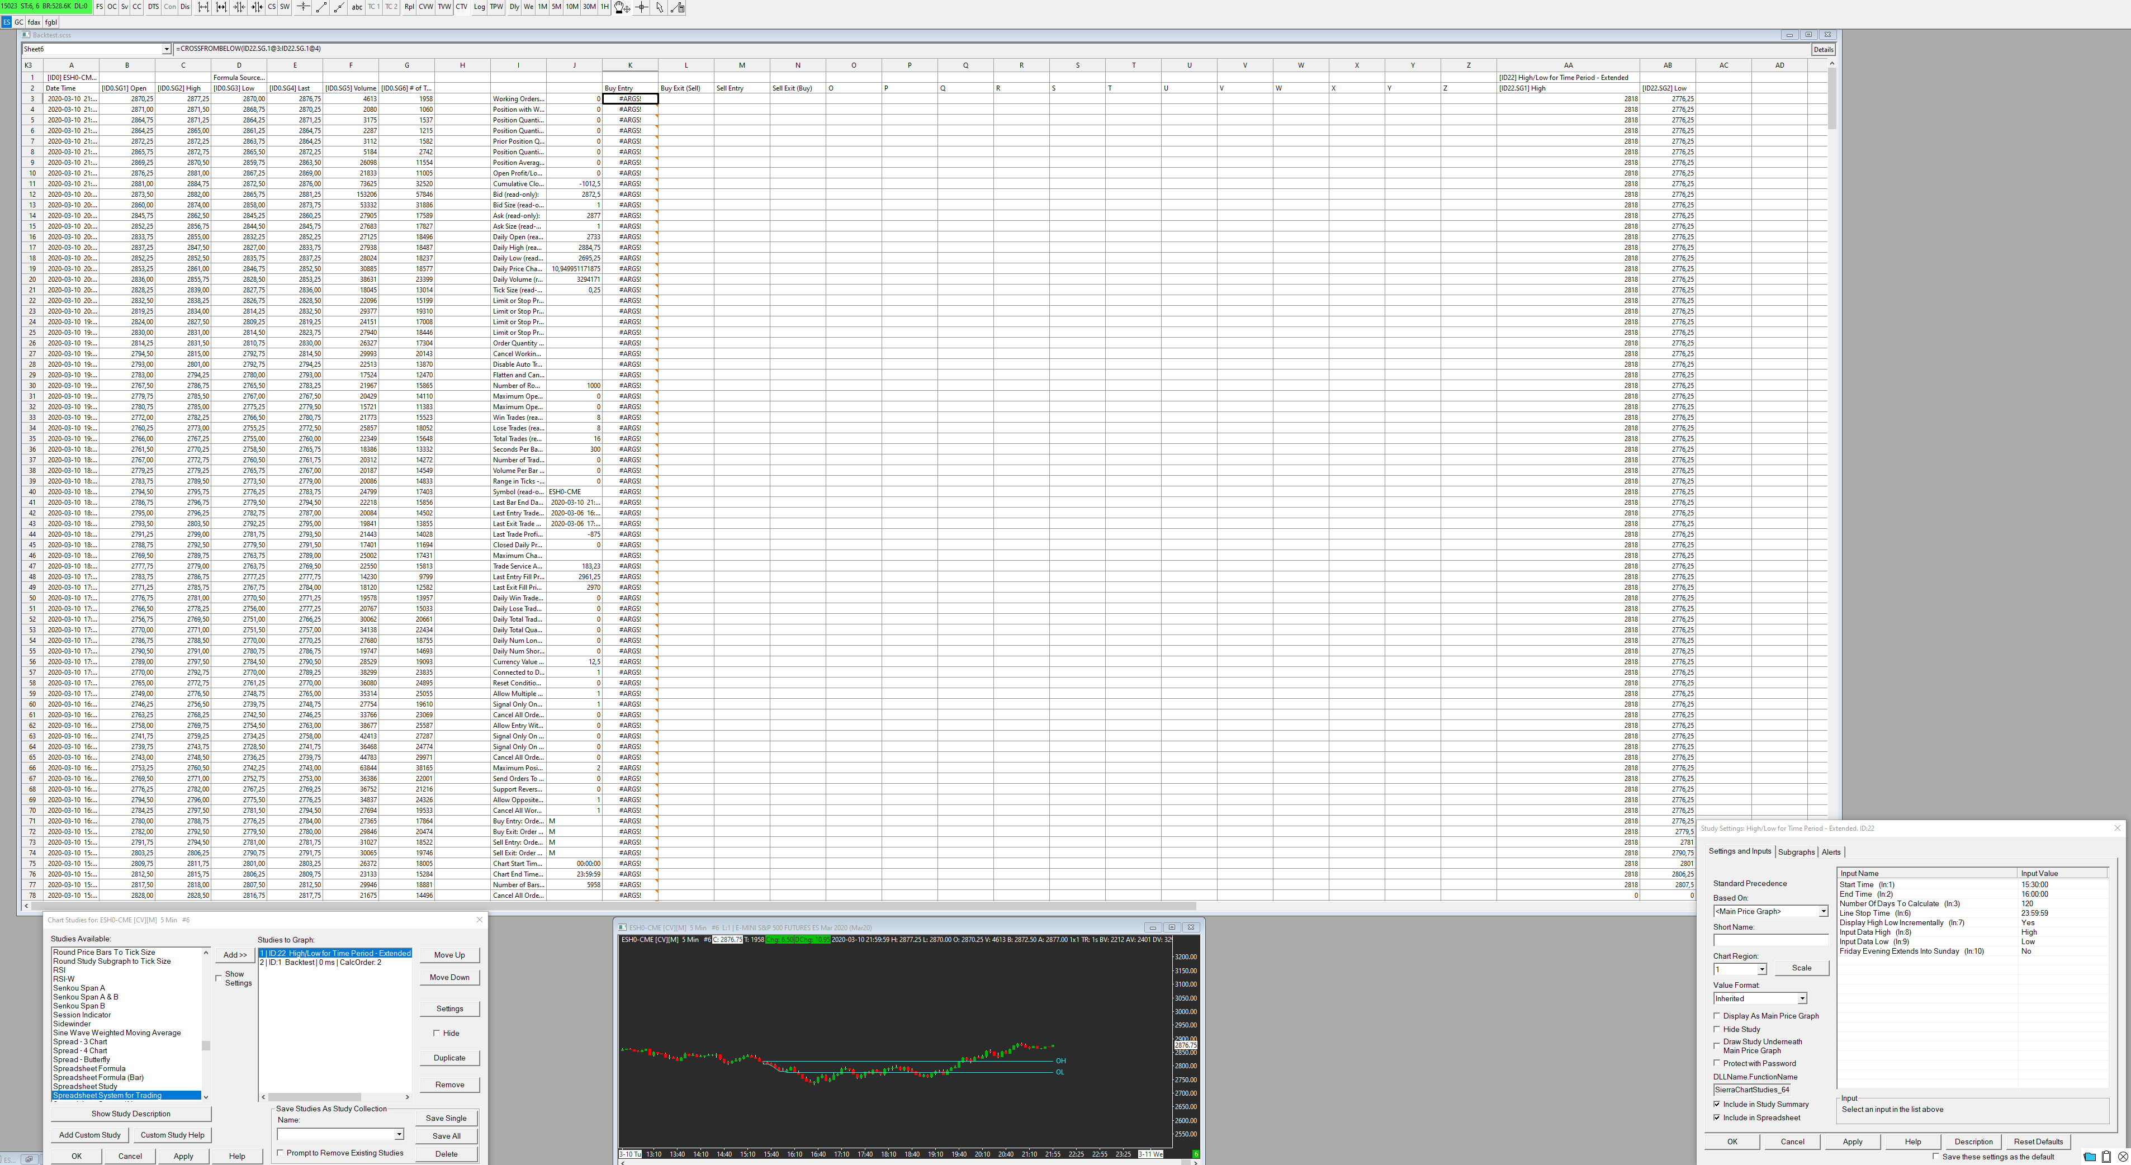Click Duplicate study button
The height and width of the screenshot is (1165, 2131).
pyautogui.click(x=449, y=1058)
